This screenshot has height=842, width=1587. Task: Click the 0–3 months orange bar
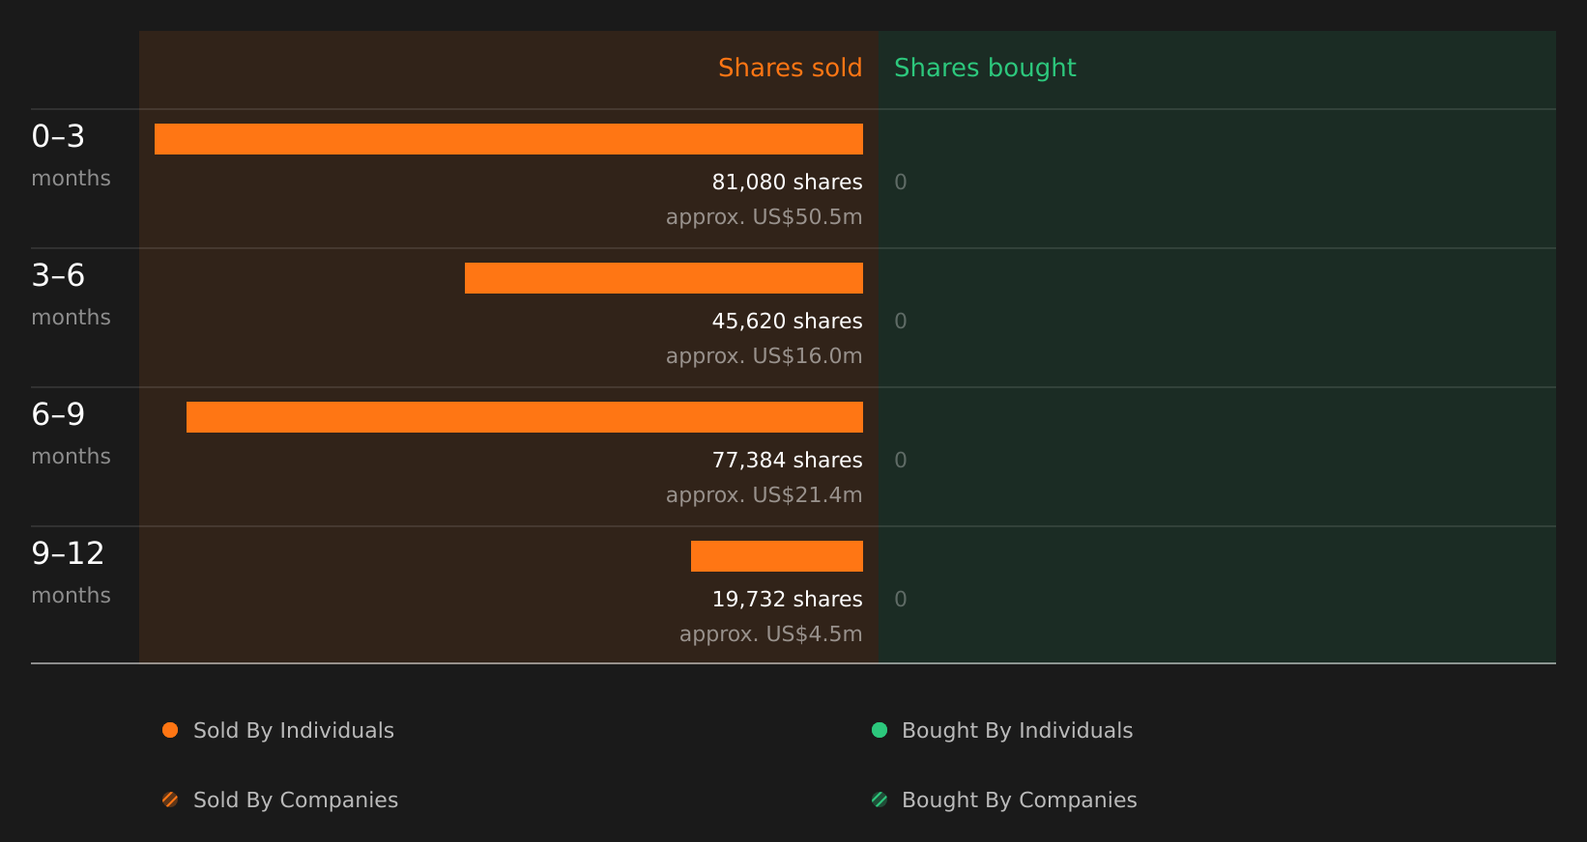click(x=508, y=139)
